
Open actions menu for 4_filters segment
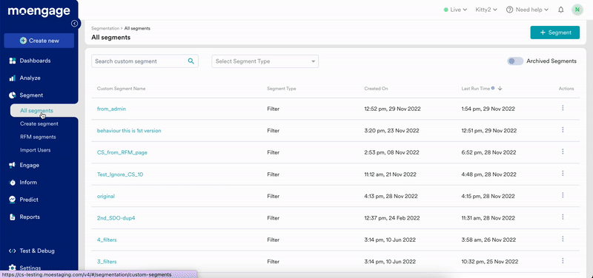(563, 239)
